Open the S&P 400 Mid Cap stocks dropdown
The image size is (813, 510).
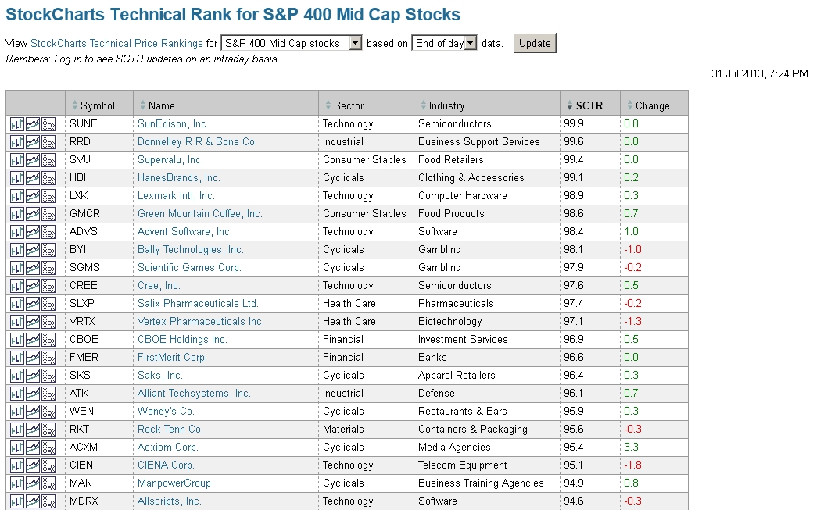(292, 43)
